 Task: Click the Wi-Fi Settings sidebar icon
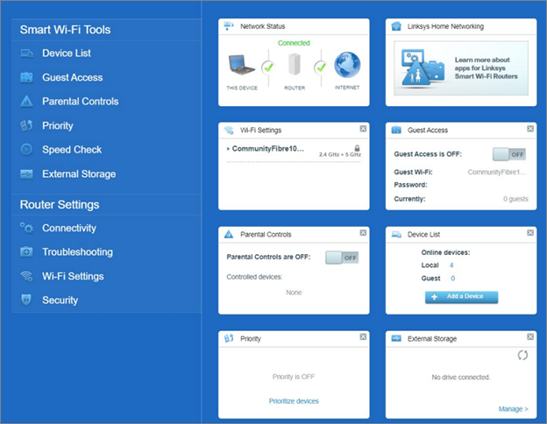[26, 276]
